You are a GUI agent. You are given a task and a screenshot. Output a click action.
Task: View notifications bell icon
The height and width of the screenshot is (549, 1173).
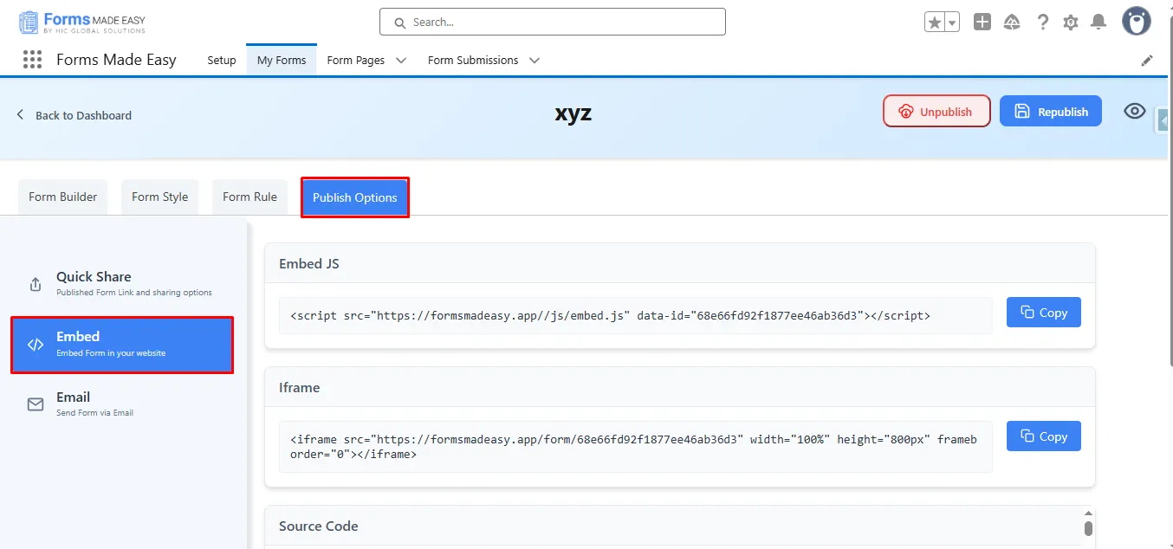[x=1098, y=23]
